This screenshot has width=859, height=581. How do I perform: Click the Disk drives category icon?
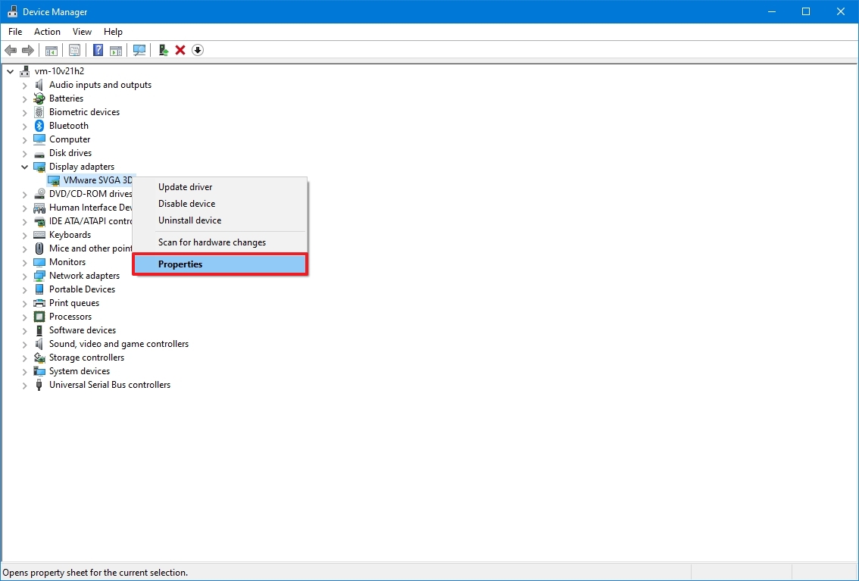coord(39,153)
